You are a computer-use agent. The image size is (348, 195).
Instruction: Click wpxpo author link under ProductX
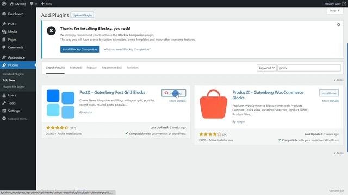(240, 122)
